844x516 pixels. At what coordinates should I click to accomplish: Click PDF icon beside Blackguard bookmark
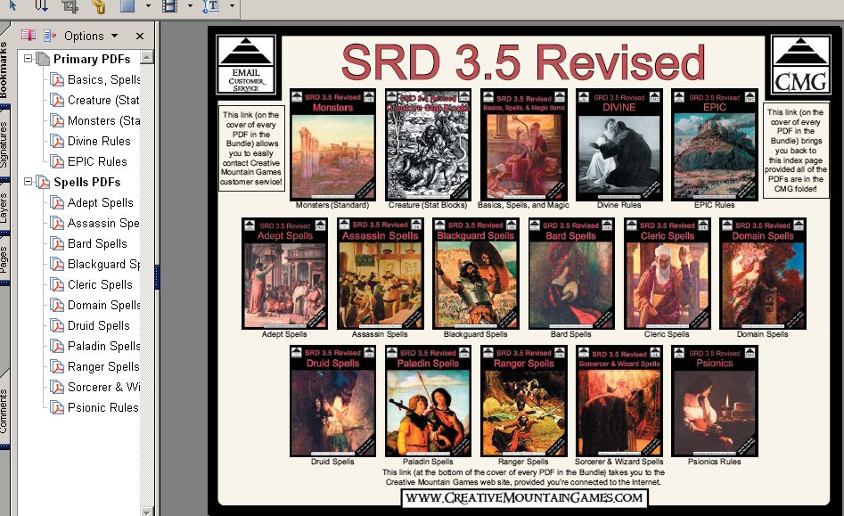(56, 264)
